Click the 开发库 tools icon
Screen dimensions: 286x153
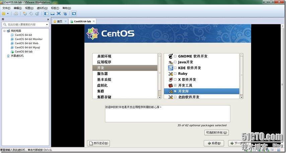point(170,91)
